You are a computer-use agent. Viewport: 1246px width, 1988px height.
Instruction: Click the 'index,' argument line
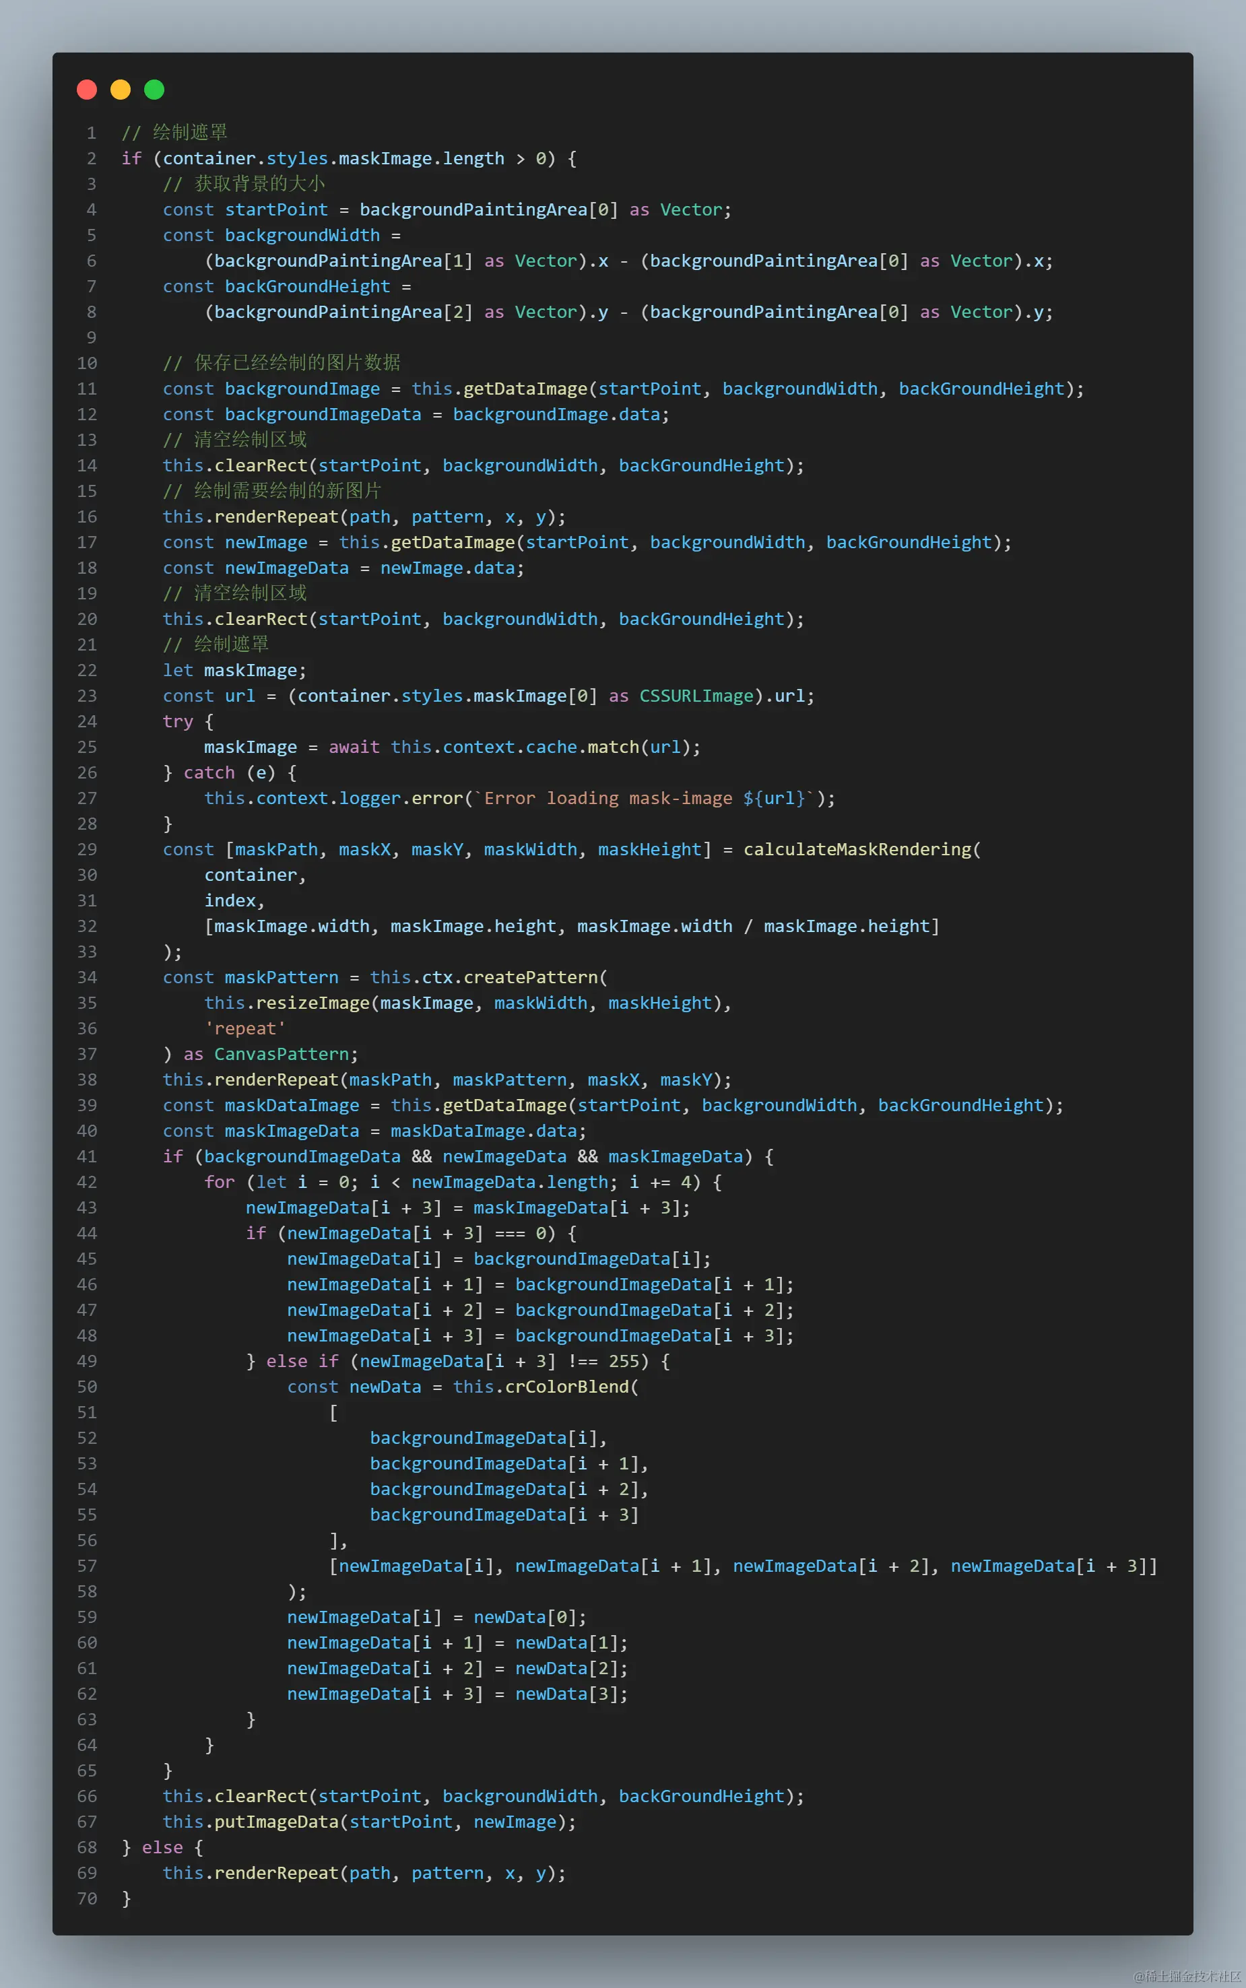tap(235, 900)
